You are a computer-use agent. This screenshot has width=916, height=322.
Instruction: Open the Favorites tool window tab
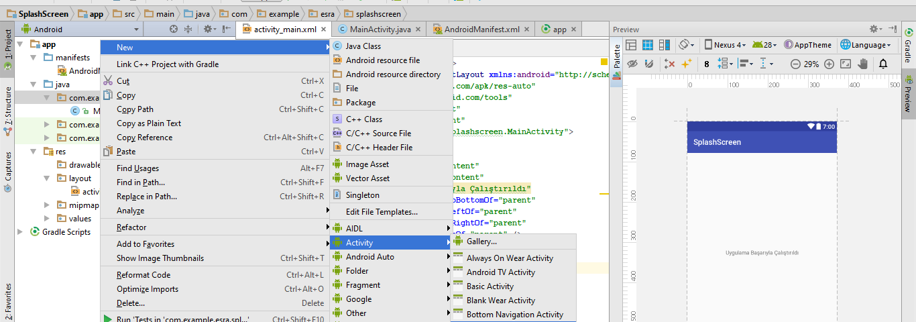[7, 300]
